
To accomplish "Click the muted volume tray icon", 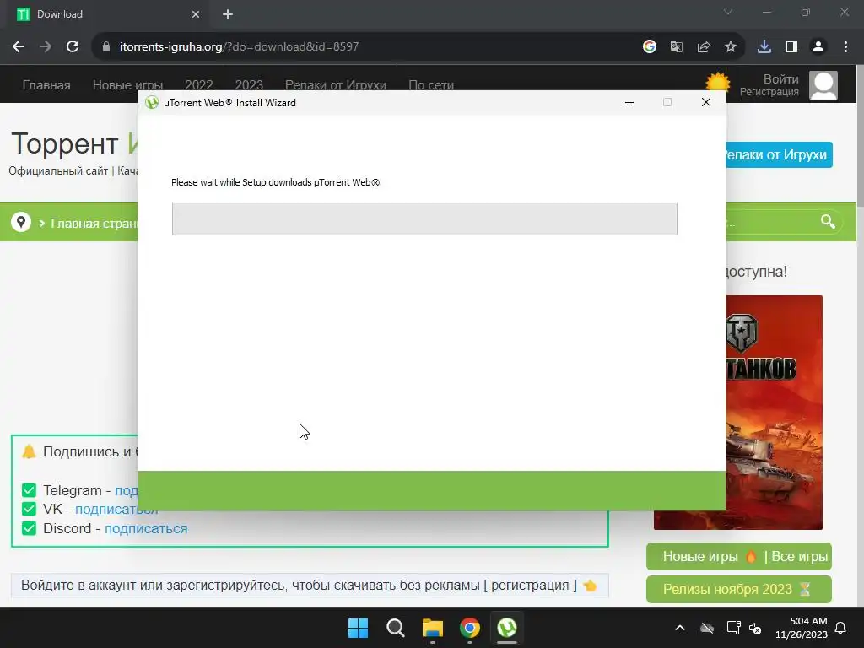I will click(755, 628).
